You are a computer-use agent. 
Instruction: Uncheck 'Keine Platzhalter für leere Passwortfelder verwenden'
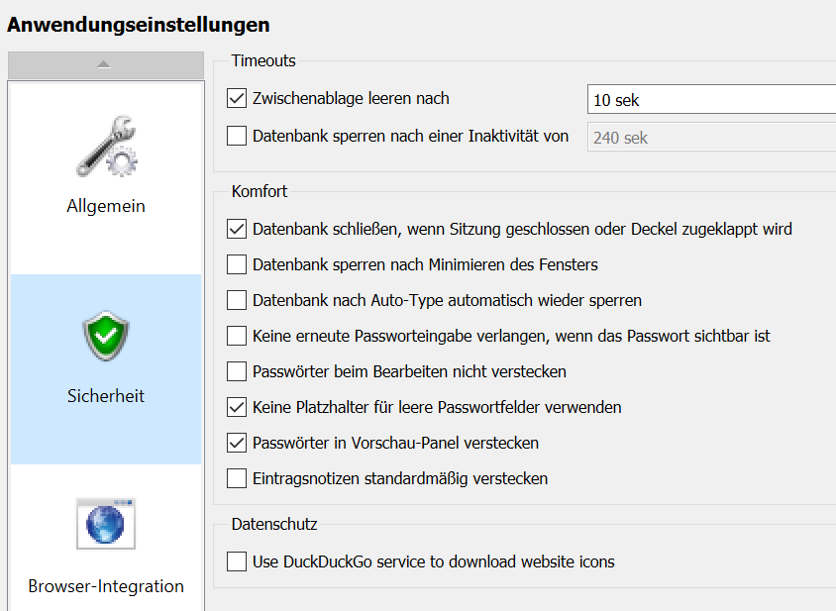pos(237,407)
